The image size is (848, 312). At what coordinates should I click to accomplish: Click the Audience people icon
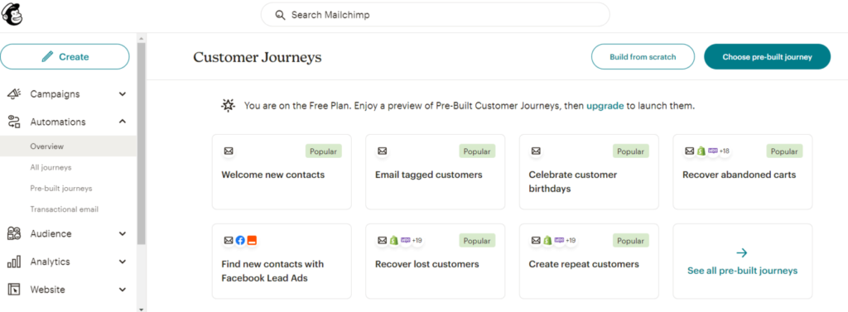tap(14, 233)
